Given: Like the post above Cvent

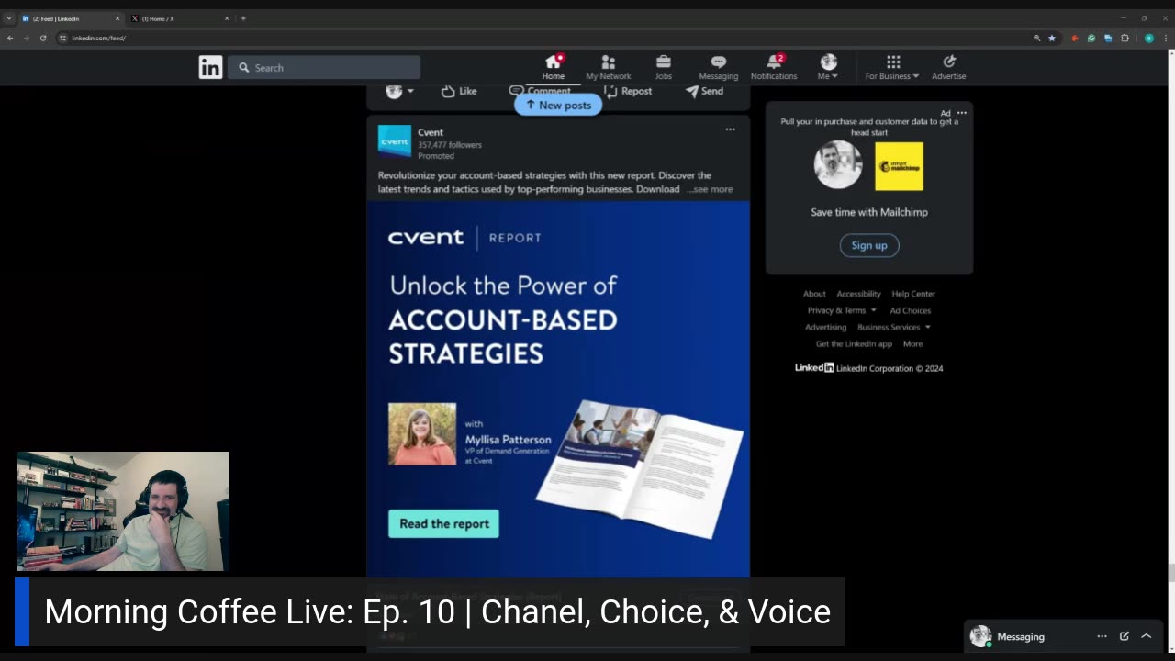Looking at the screenshot, I should pyautogui.click(x=459, y=91).
